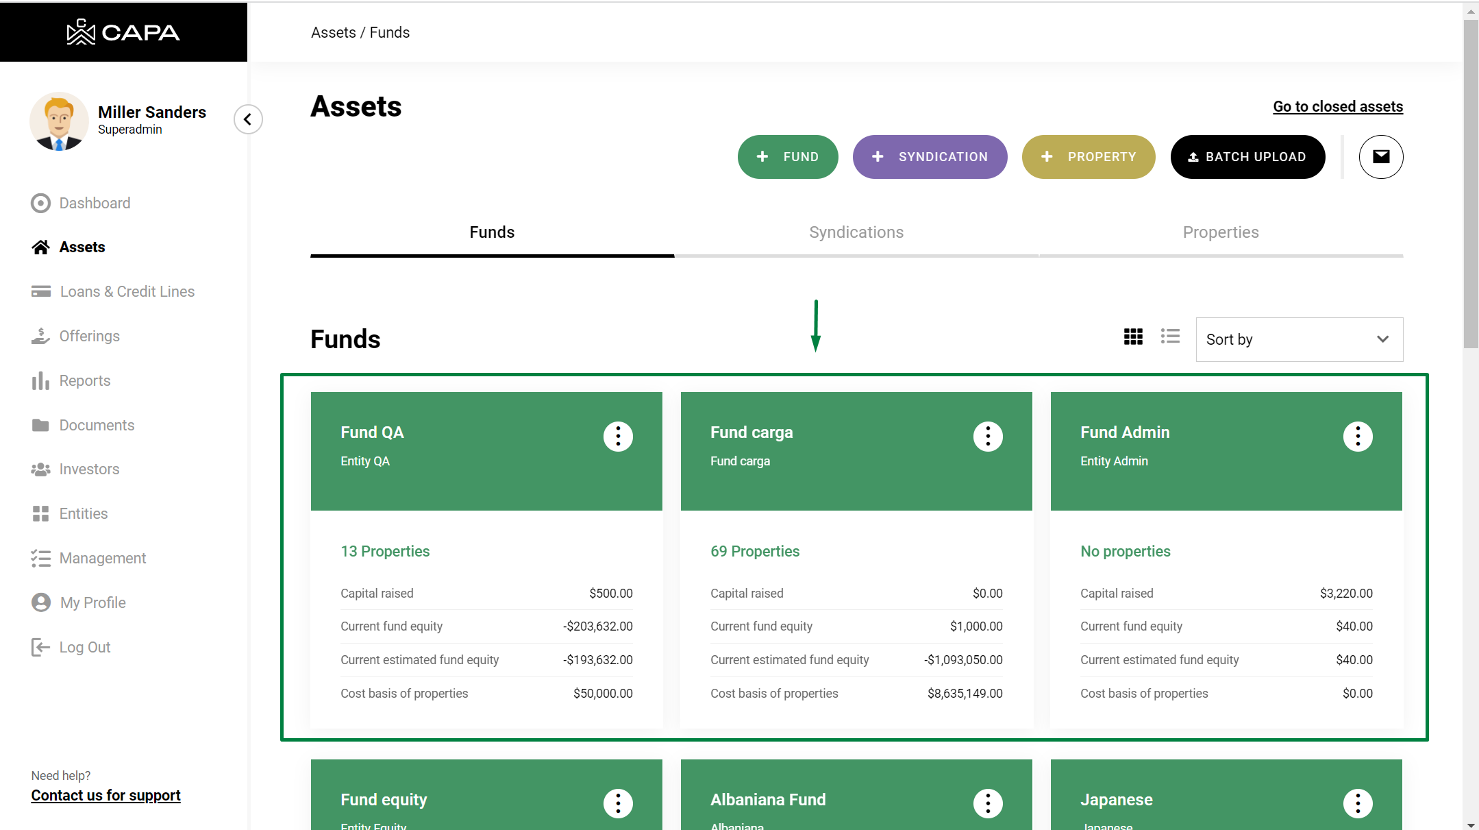Click Go to closed assets link
The image size is (1479, 830).
pos(1337,106)
